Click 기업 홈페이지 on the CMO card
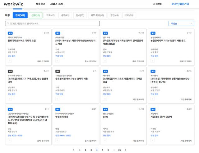199x153 pixels. 138,141
